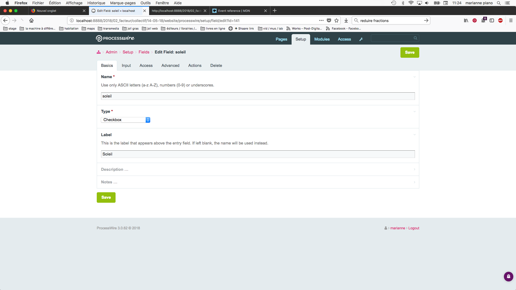Click into the Label text field containing Soleil

[258, 154]
